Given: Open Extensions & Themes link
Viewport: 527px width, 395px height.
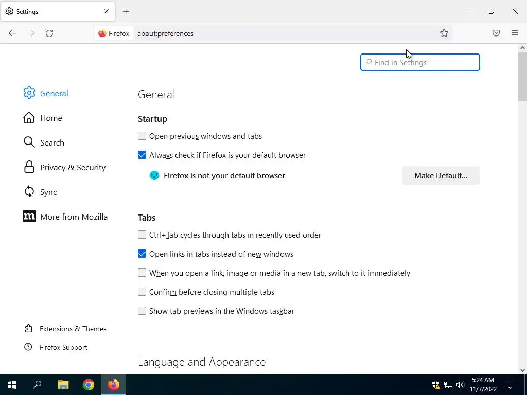Looking at the screenshot, I should pos(65,329).
